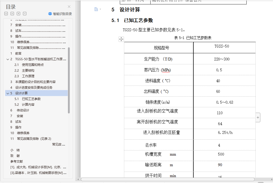Open reference [1]. 成大先. 机械设计手册 entry

tap(38, 167)
